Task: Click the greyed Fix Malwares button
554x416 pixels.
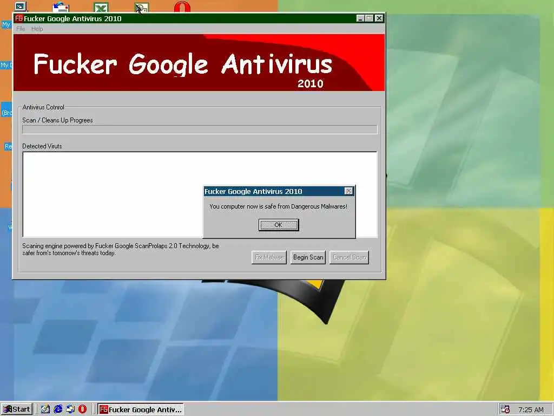Action: (269, 257)
